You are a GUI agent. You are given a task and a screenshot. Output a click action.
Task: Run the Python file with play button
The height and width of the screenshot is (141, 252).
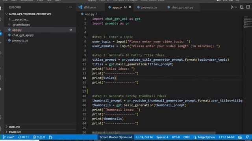[232, 7]
